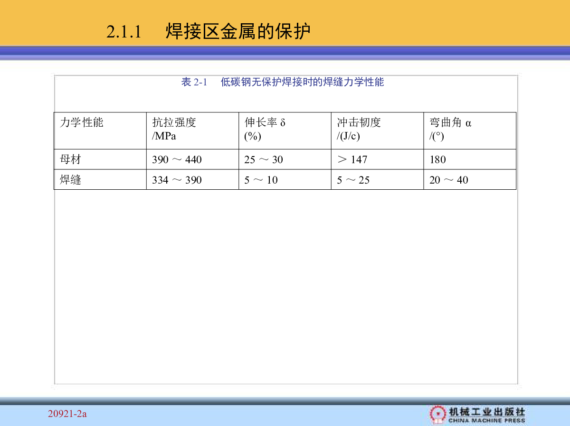This screenshot has width=570, height=426.
Task: Click the cell 20 ～ 40
Action: coord(470,179)
